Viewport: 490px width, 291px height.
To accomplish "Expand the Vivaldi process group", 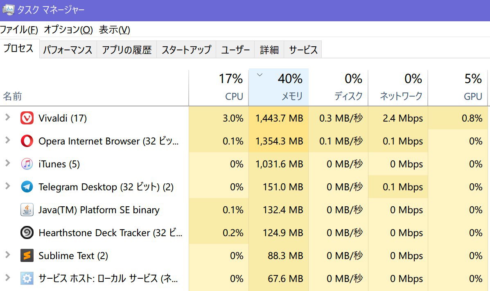I will tap(7, 117).
